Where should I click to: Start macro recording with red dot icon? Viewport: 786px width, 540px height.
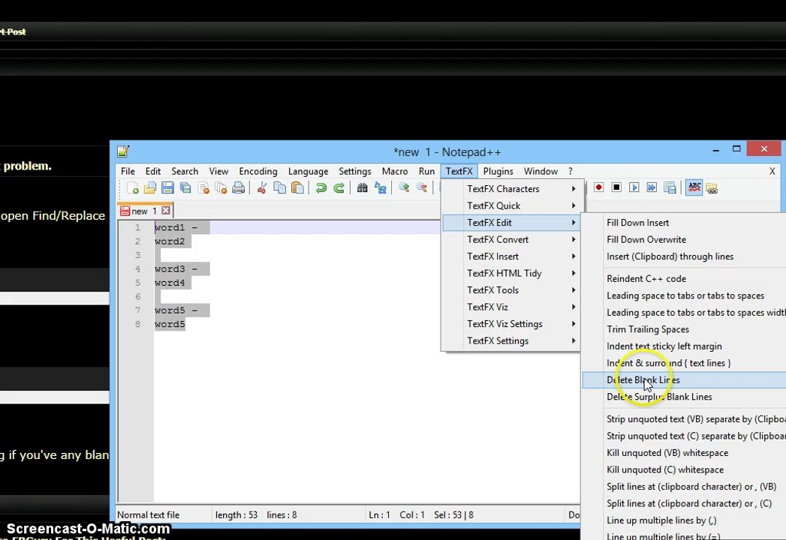598,187
